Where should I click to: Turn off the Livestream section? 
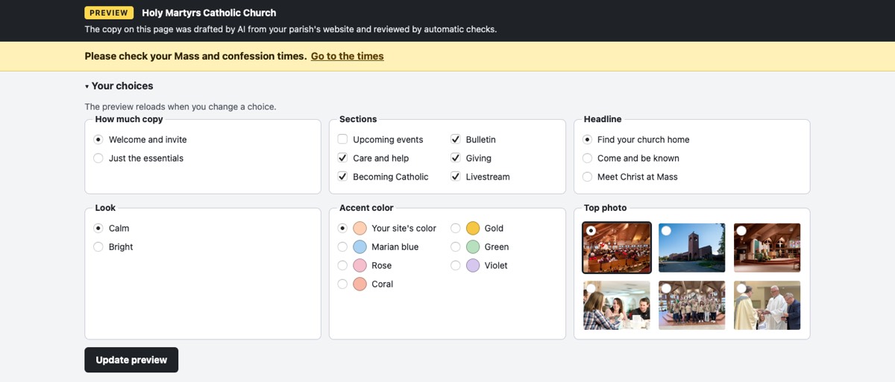[x=455, y=176]
